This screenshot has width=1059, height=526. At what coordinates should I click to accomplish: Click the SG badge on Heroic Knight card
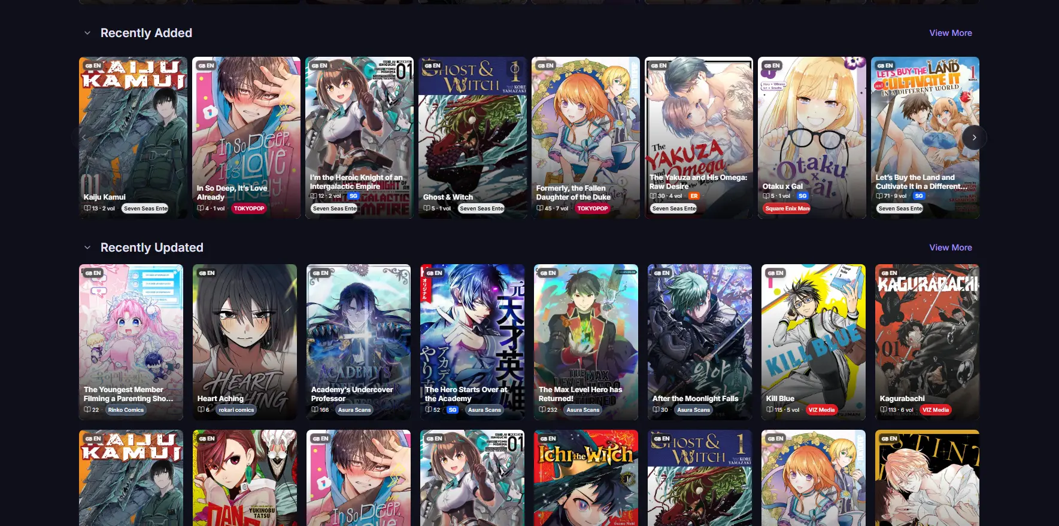click(x=353, y=196)
